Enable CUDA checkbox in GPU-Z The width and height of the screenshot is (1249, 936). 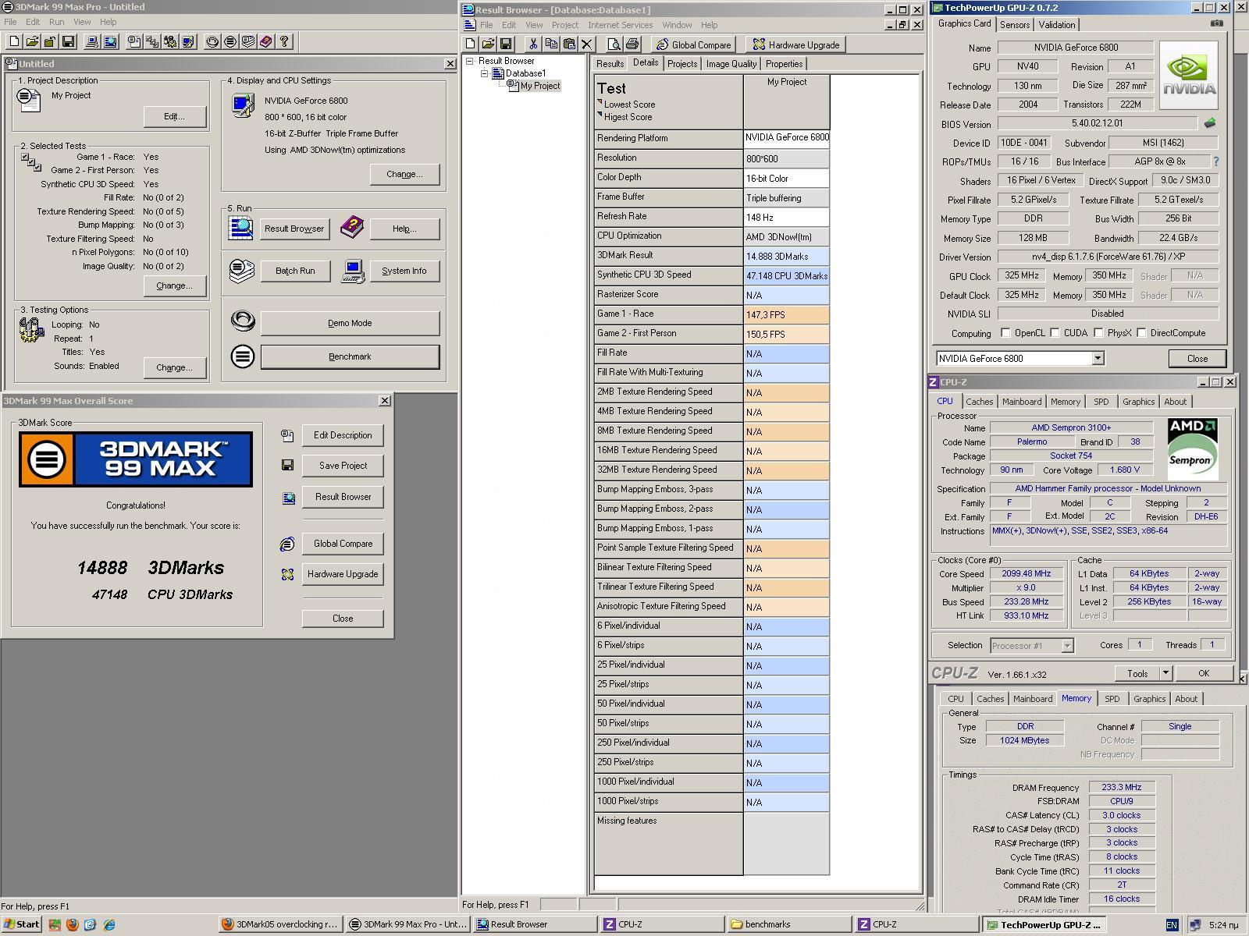1055,332
